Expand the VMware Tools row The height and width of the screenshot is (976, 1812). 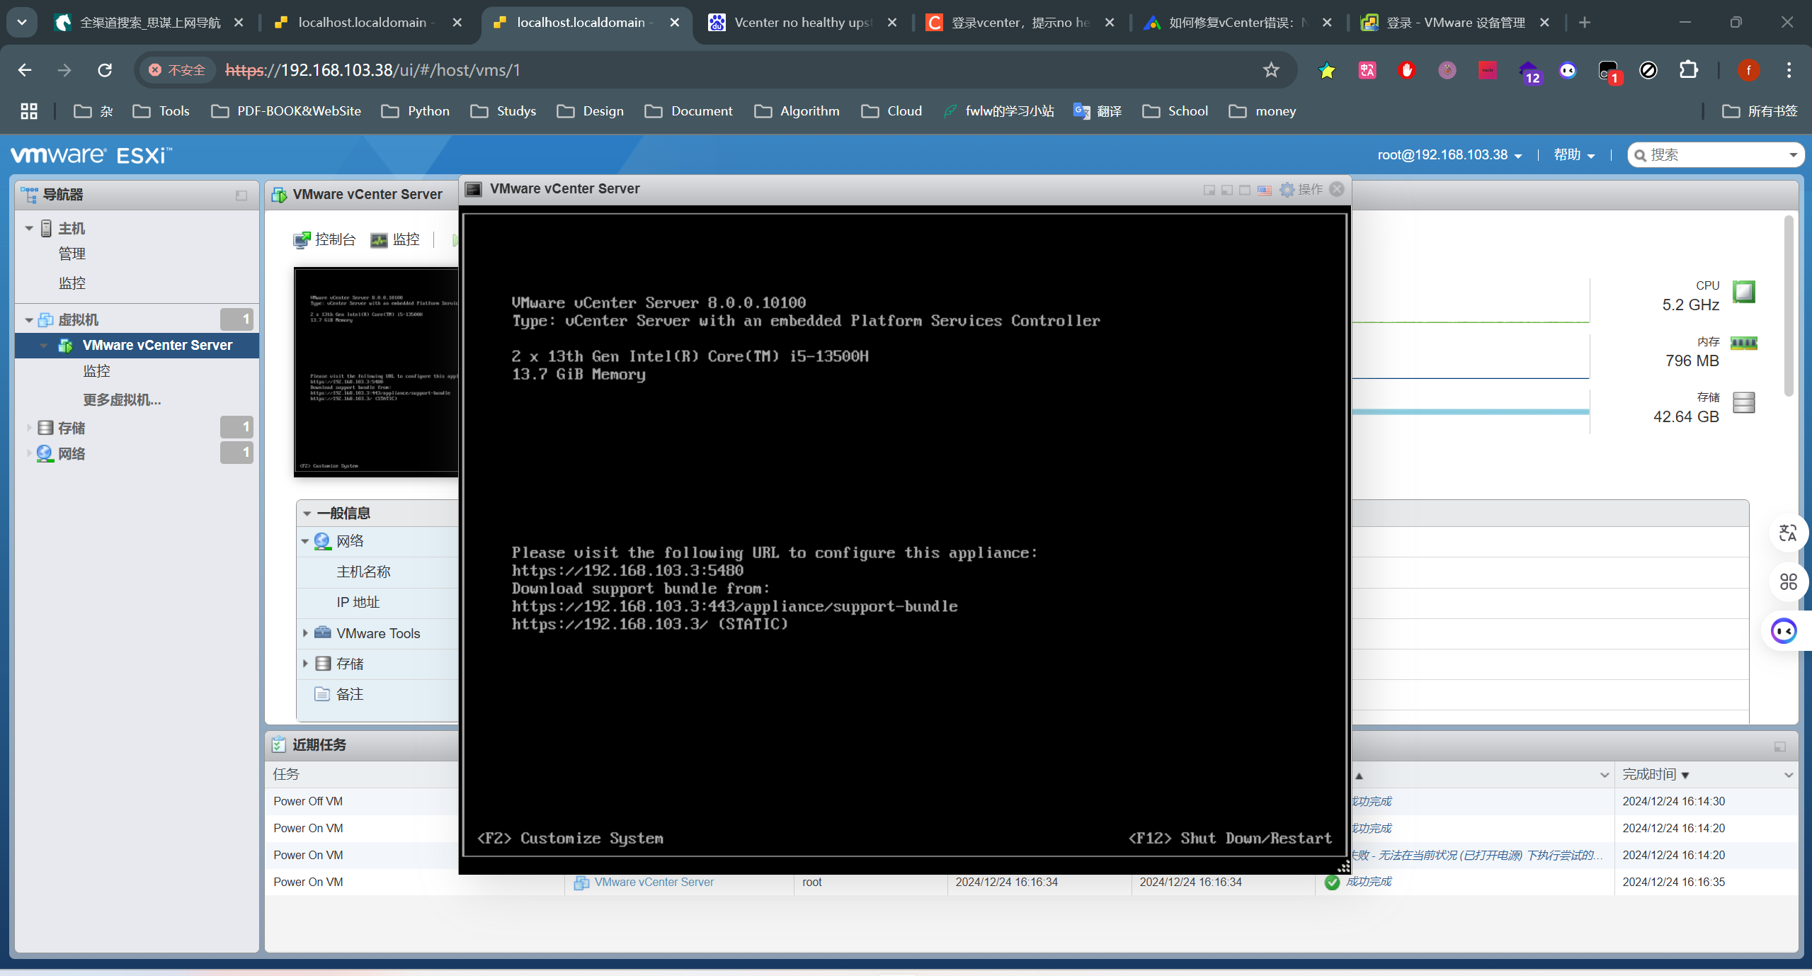click(305, 632)
